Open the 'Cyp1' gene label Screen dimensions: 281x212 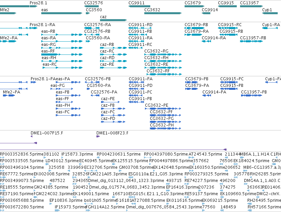tap(267, 10)
